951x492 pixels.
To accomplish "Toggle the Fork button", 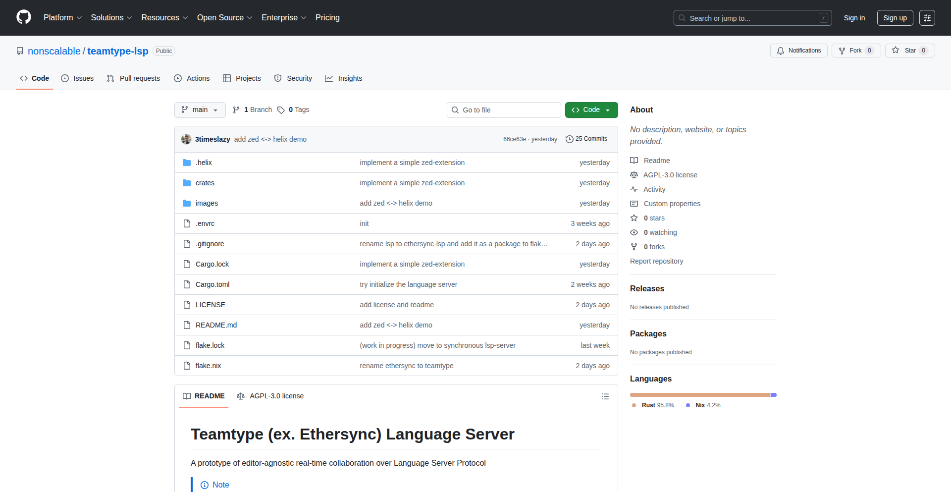I will click(855, 50).
